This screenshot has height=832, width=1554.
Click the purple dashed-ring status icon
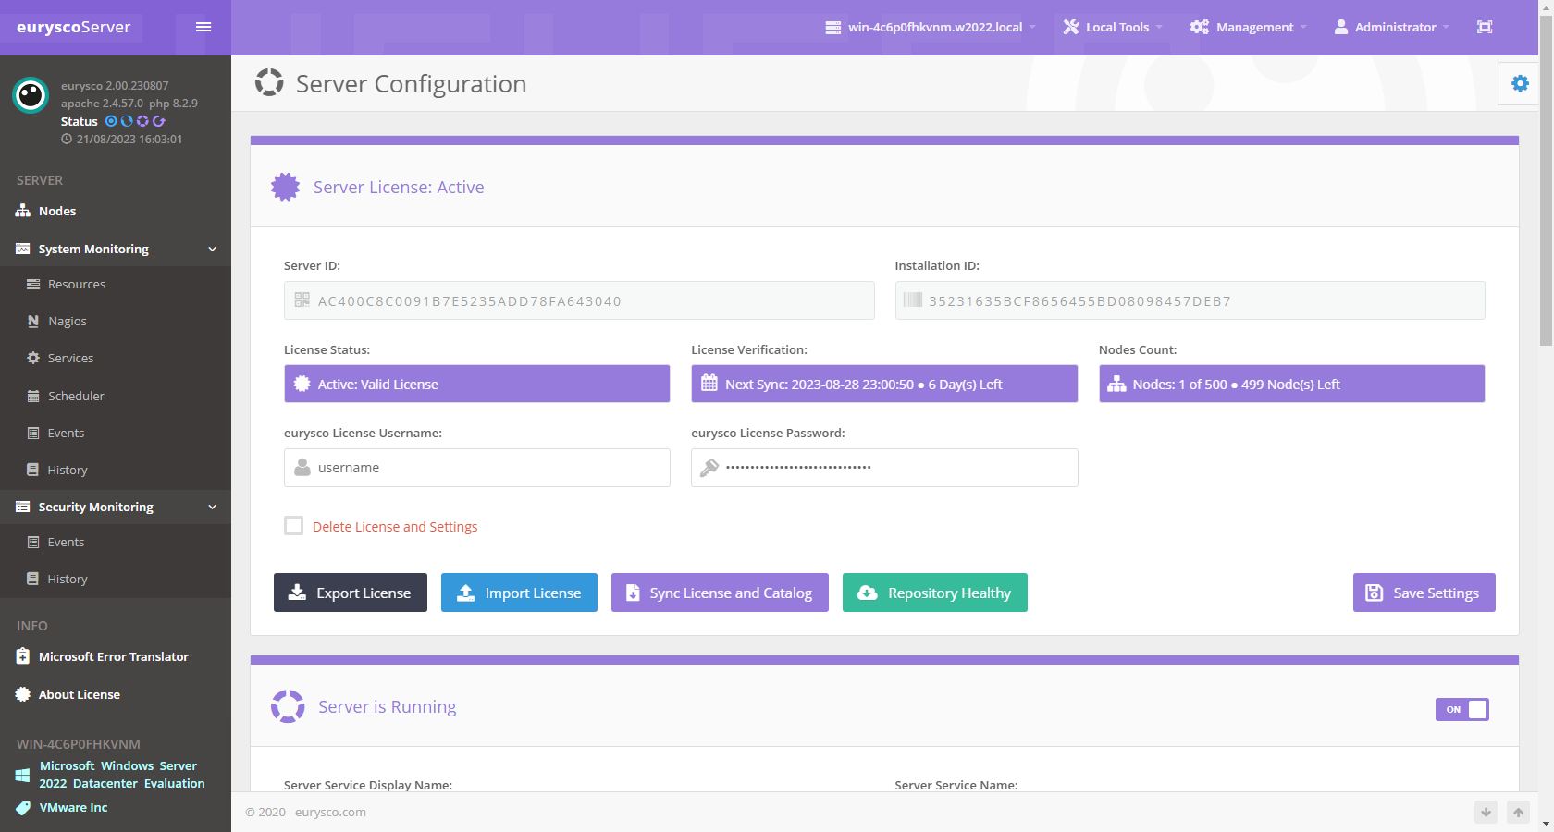pyautogui.click(x=142, y=121)
